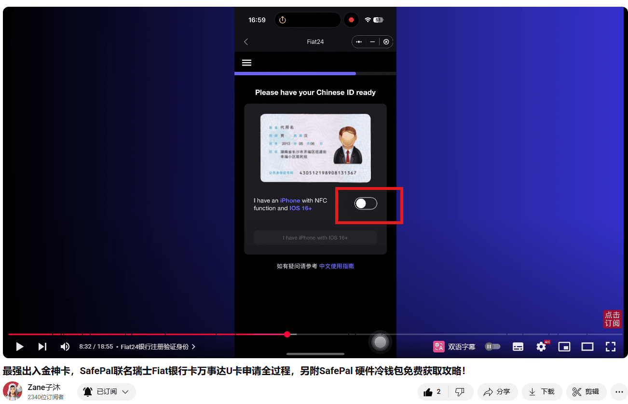Screen dimensions: 628x404
Task: Open mini-program three-dot options
Action: 358,42
